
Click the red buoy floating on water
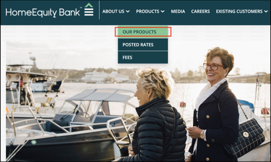pyautogui.click(x=183, y=104)
